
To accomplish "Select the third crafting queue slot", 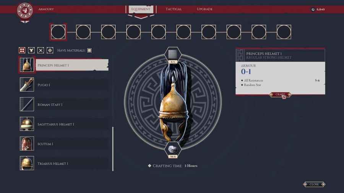I will pyautogui.click(x=109, y=32).
